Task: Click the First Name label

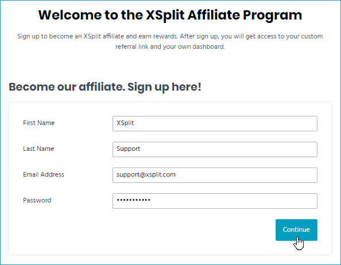Action: [38, 123]
